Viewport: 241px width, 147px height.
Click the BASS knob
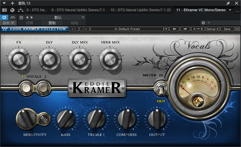click(66, 119)
